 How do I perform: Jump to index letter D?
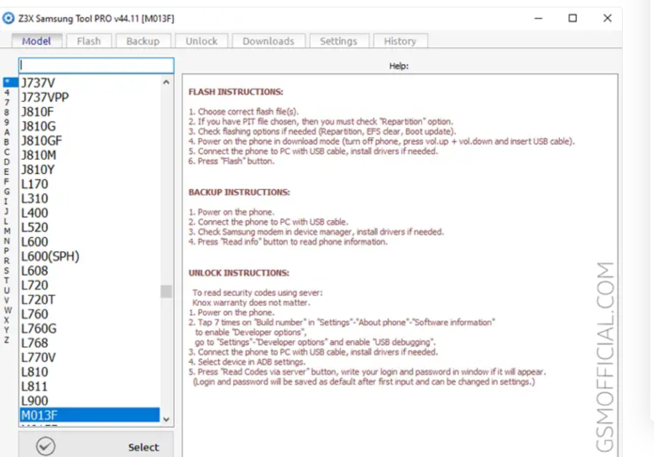6,162
